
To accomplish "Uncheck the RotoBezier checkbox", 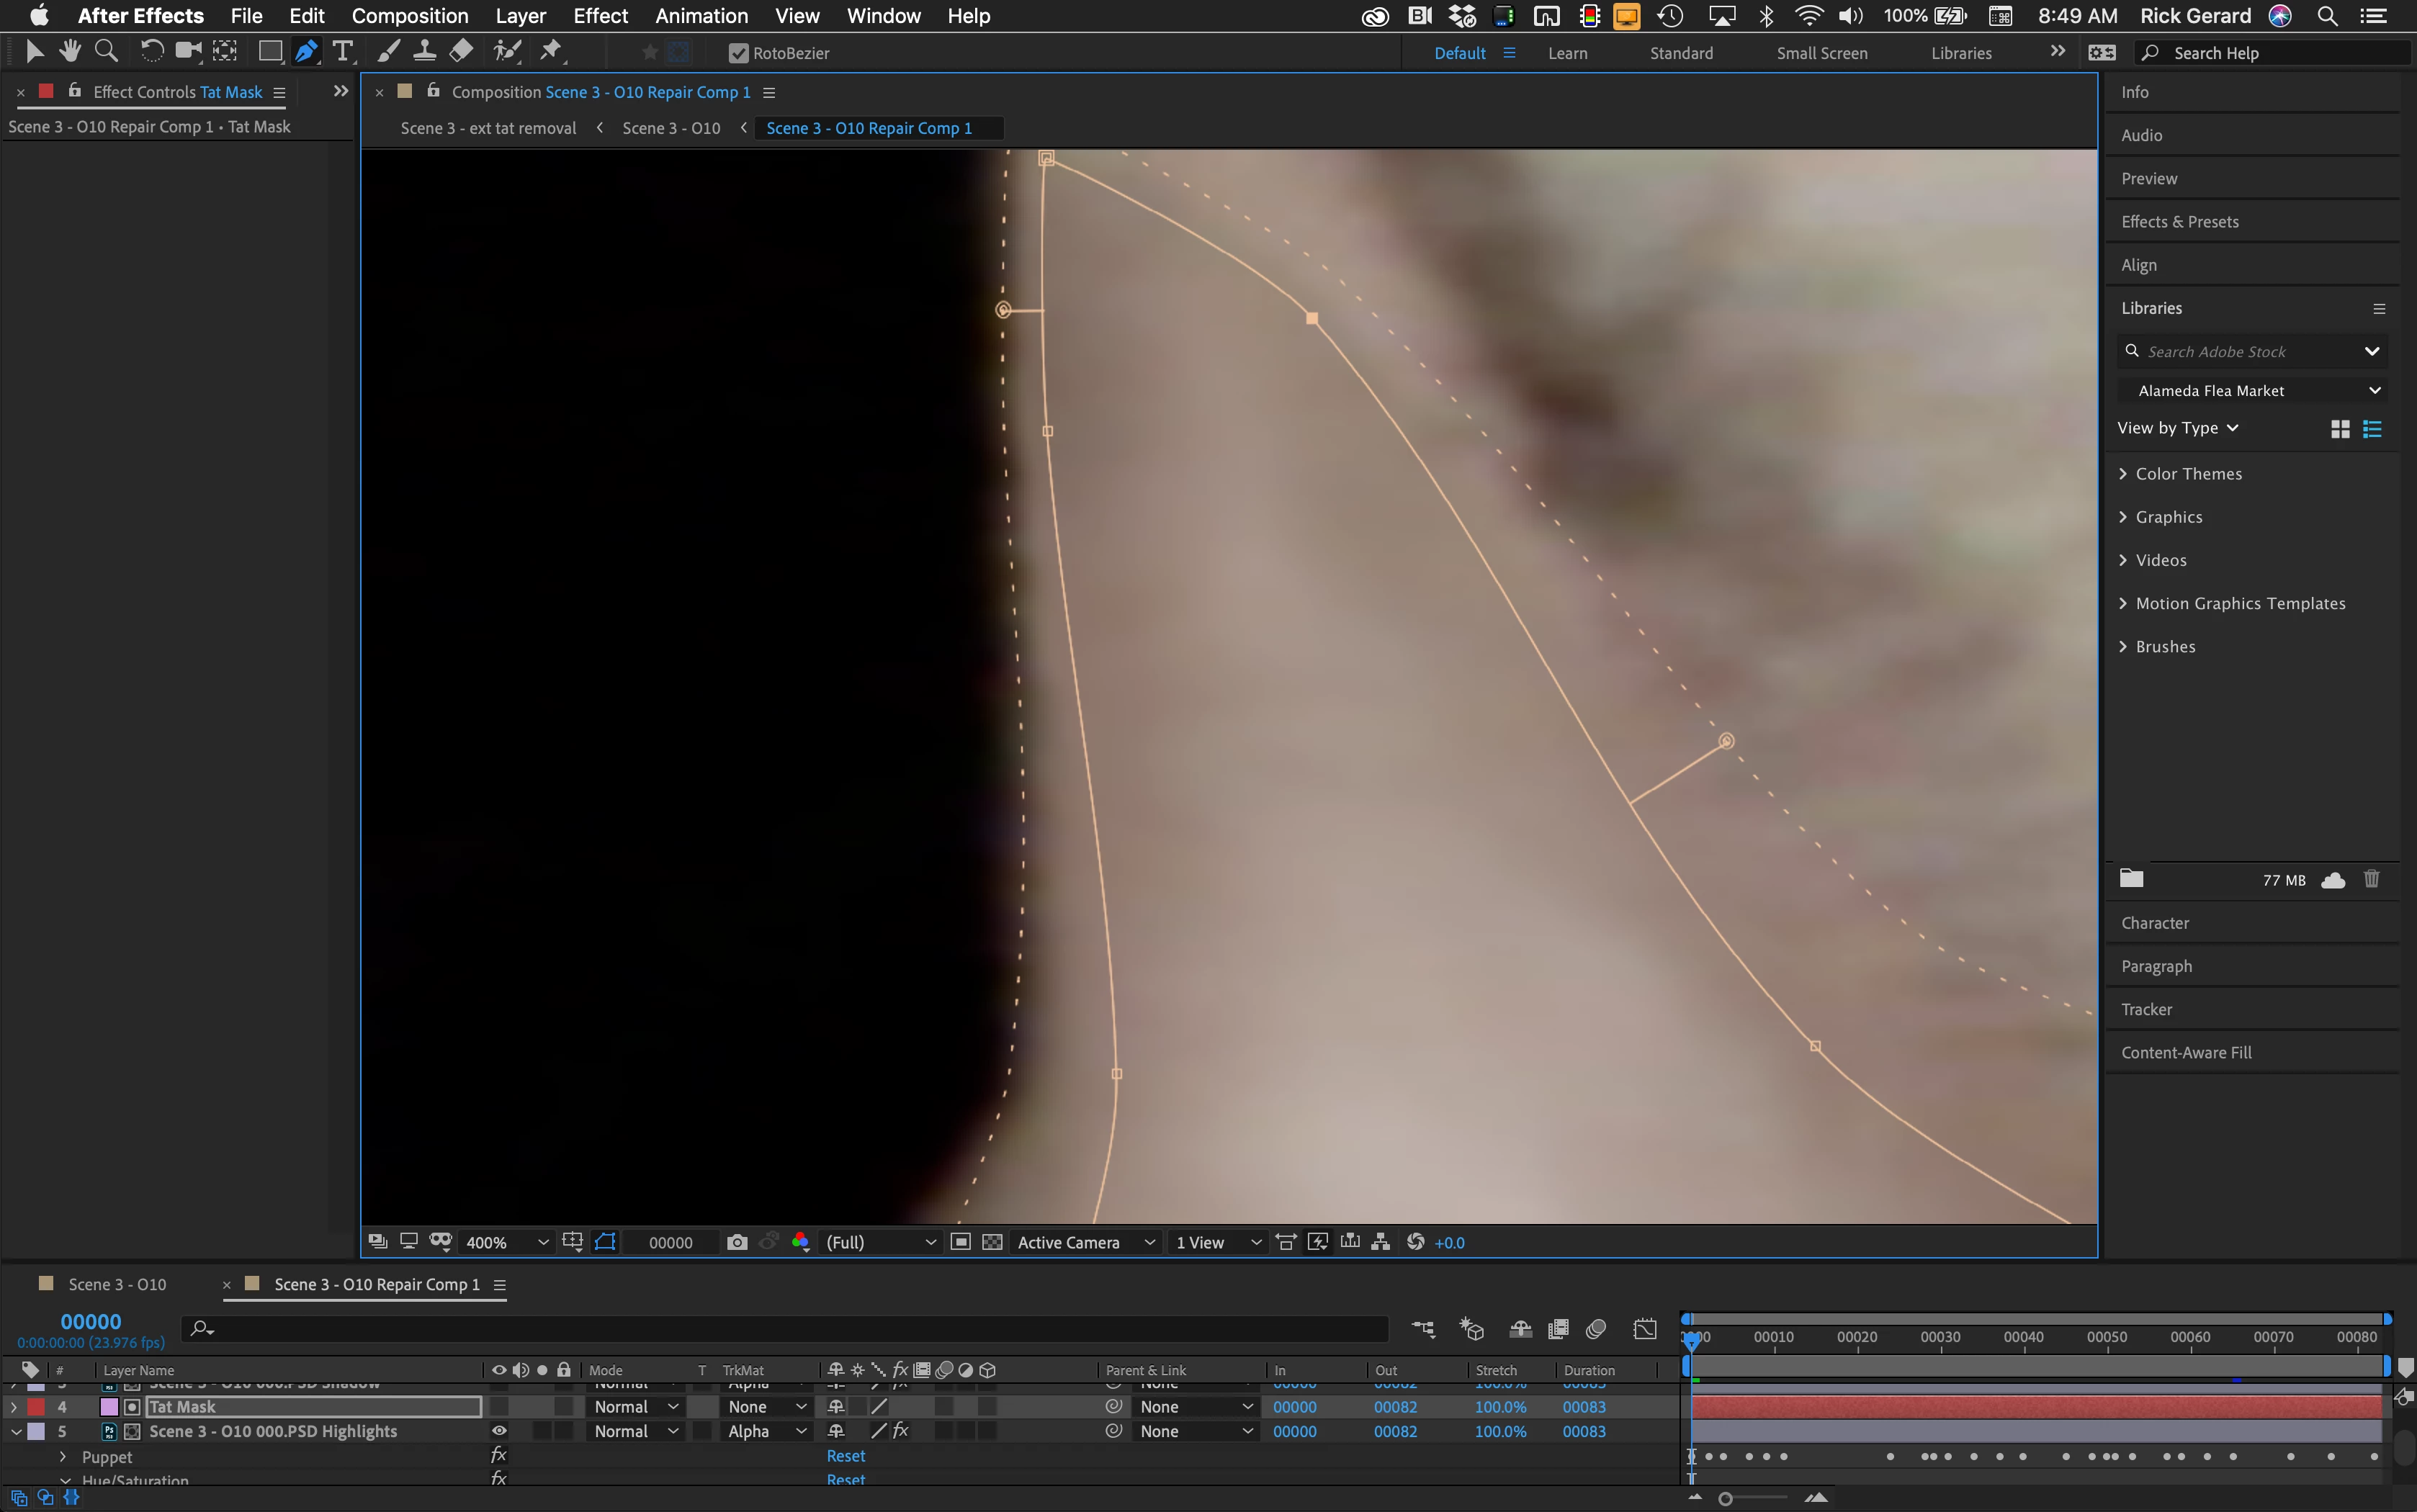I will (738, 53).
